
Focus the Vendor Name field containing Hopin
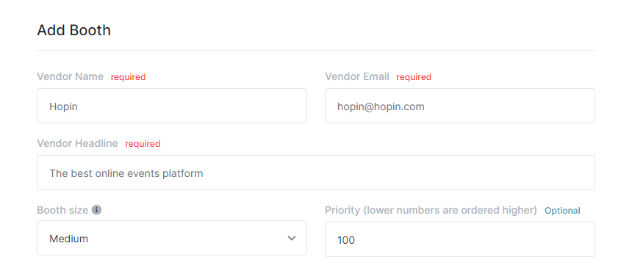pos(172,106)
